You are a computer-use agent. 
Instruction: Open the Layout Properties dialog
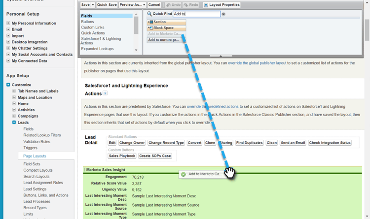coord(222,5)
